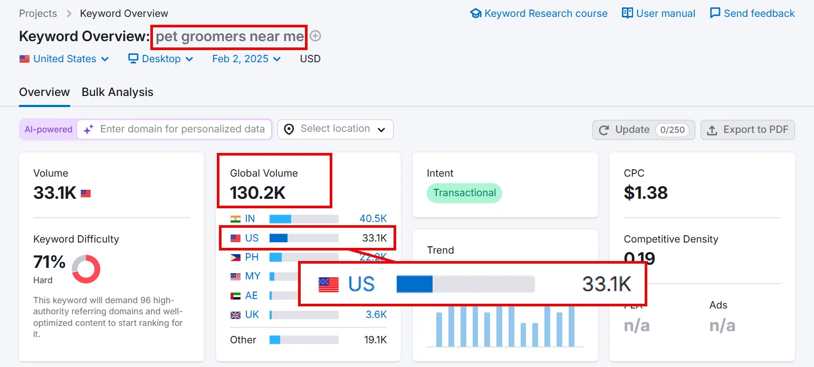Image resolution: width=814 pixels, height=367 pixels.
Task: Switch to the Overview tab
Action: (44, 92)
